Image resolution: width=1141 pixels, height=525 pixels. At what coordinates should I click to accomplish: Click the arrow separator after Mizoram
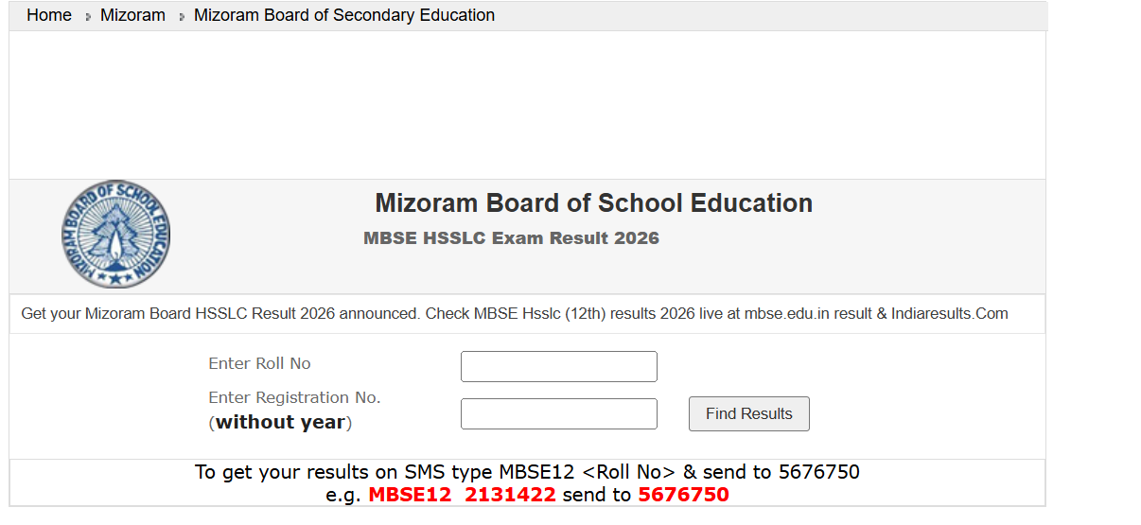coord(182,17)
